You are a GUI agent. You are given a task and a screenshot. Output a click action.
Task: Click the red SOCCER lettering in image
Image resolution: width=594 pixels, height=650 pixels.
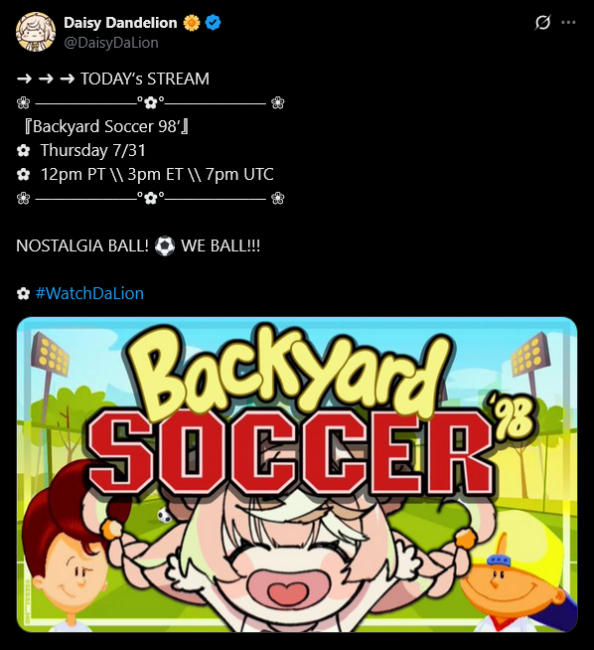pos(290,454)
